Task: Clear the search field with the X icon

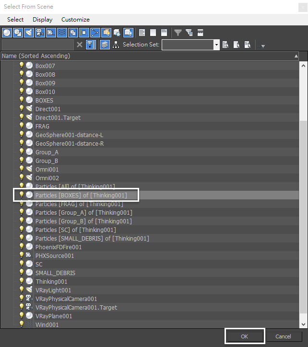Action: pyautogui.click(x=80, y=45)
